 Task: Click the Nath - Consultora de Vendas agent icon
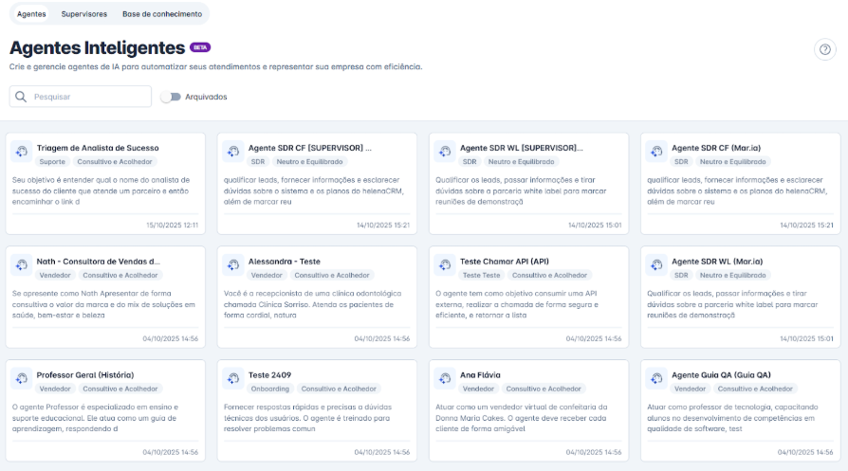(22, 264)
